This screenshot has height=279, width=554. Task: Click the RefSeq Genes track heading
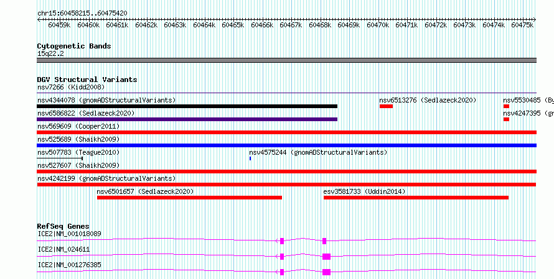click(x=63, y=226)
